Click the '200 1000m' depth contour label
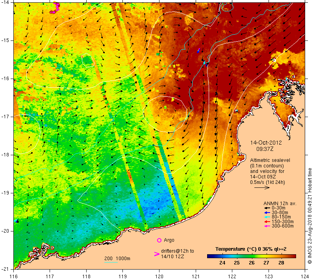The height and width of the screenshot is (279, 315). pyautogui.click(x=117, y=259)
